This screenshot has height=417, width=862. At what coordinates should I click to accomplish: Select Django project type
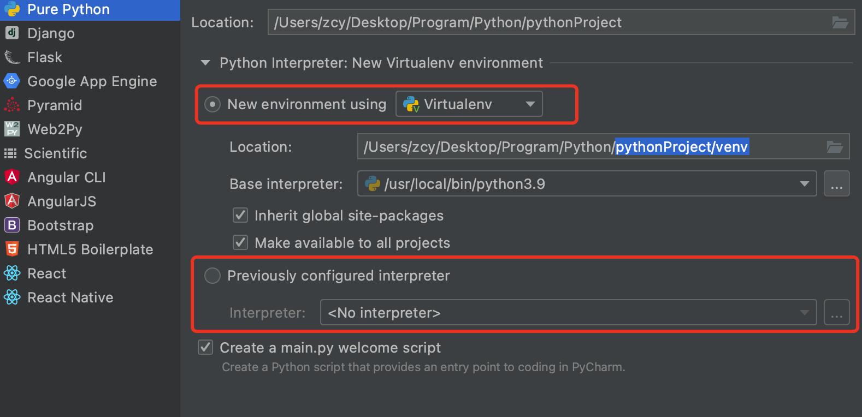click(x=90, y=33)
